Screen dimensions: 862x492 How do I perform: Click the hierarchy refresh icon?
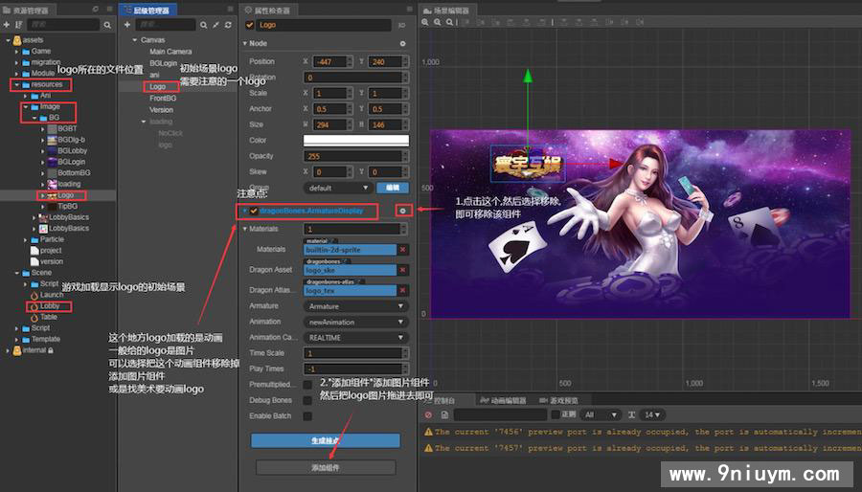[x=228, y=25]
